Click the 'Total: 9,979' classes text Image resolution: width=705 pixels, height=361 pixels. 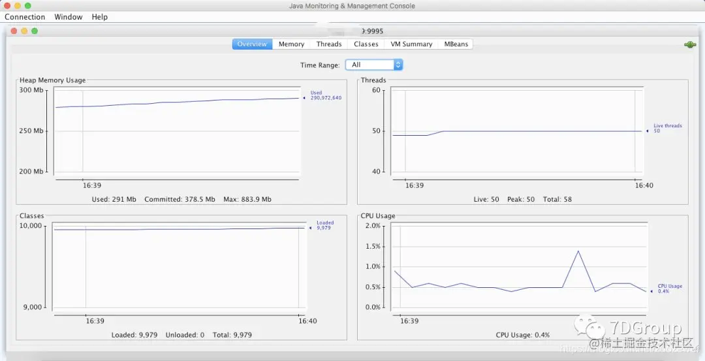pyautogui.click(x=232, y=335)
